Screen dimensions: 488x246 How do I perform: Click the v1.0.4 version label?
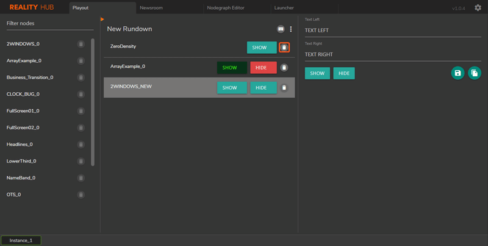[x=459, y=9]
